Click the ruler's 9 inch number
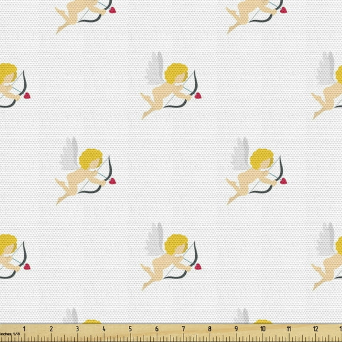The width and height of the screenshot is (342, 342). coord(236,329)
